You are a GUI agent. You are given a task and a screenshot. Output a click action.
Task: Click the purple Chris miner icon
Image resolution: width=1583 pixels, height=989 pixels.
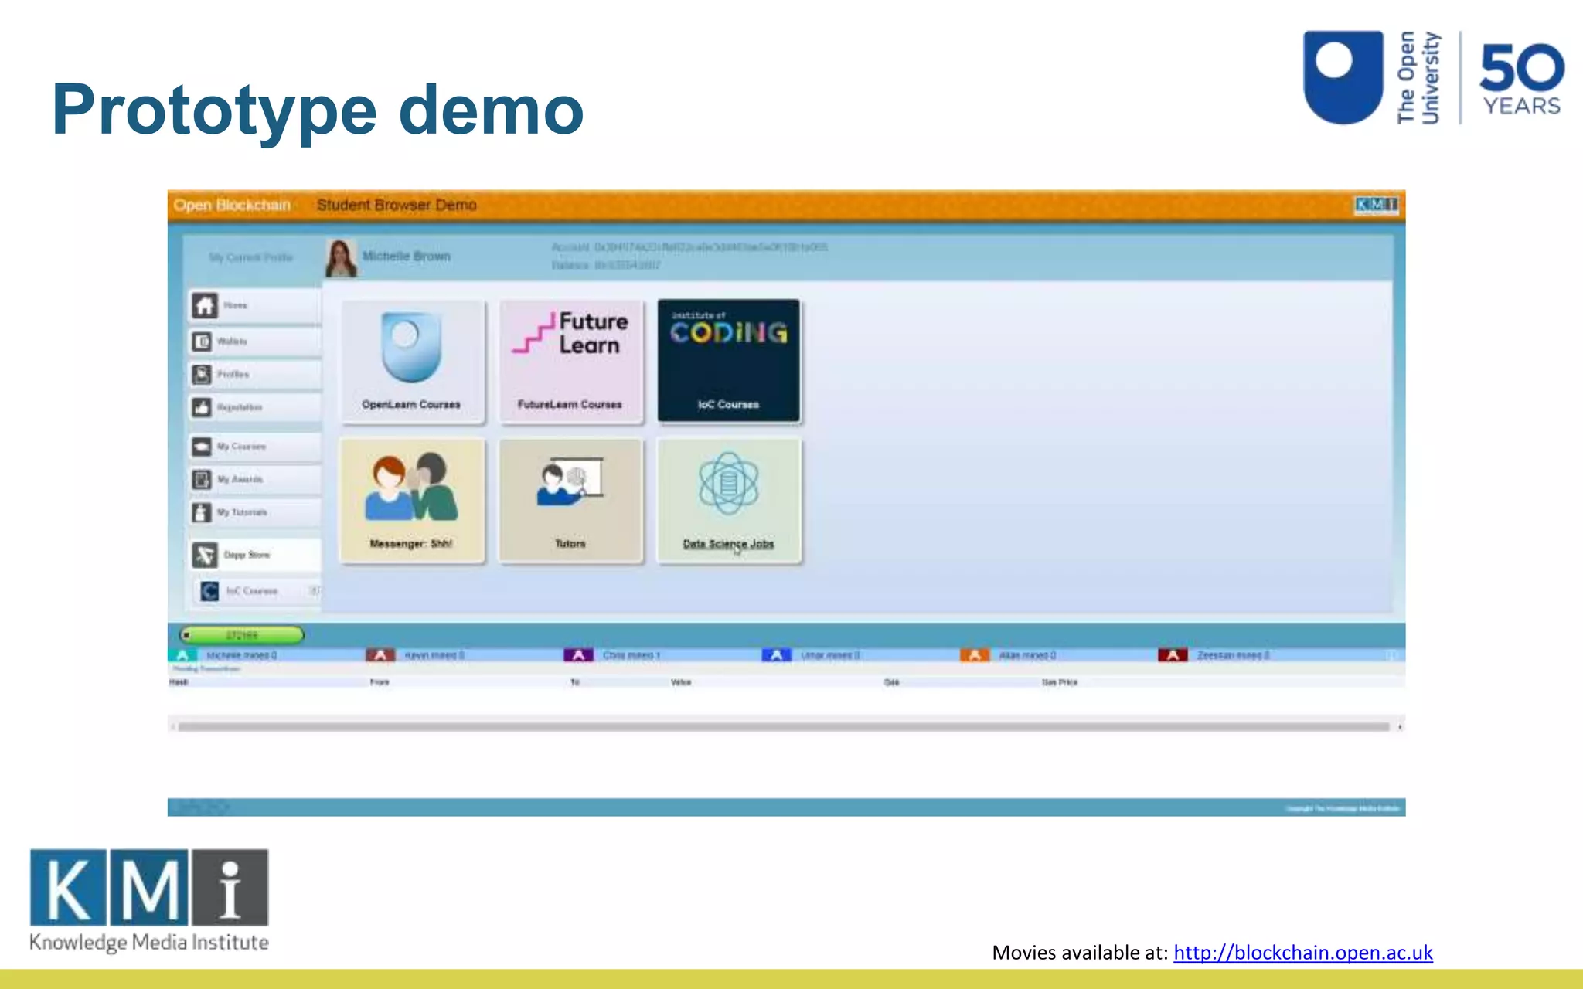pyautogui.click(x=578, y=655)
